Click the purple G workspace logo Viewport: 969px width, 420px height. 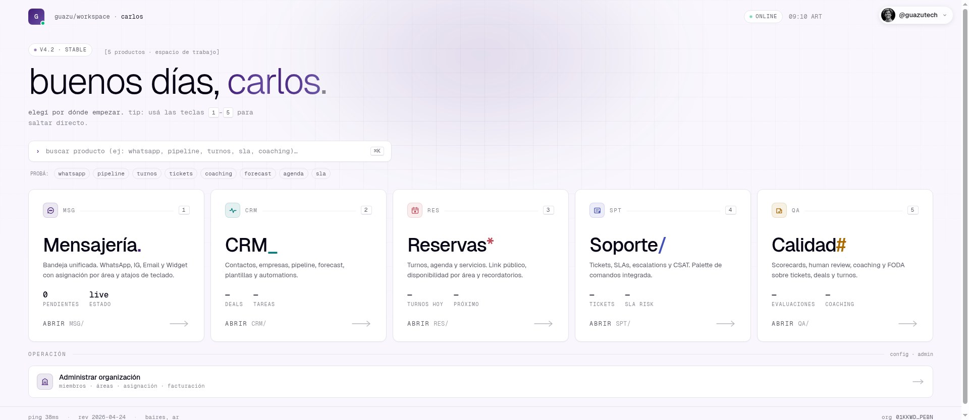pyautogui.click(x=36, y=17)
